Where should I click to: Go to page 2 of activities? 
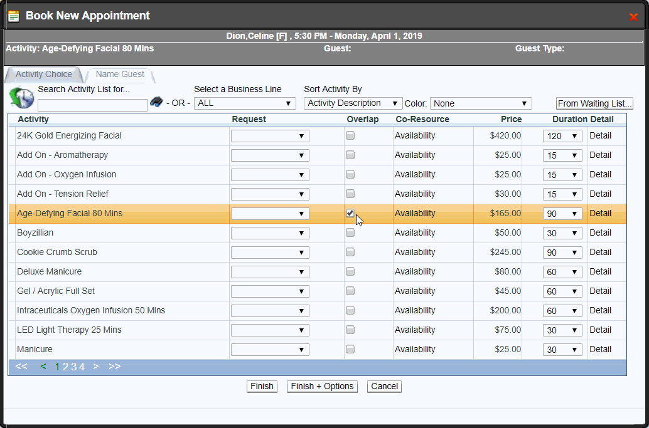coord(65,367)
